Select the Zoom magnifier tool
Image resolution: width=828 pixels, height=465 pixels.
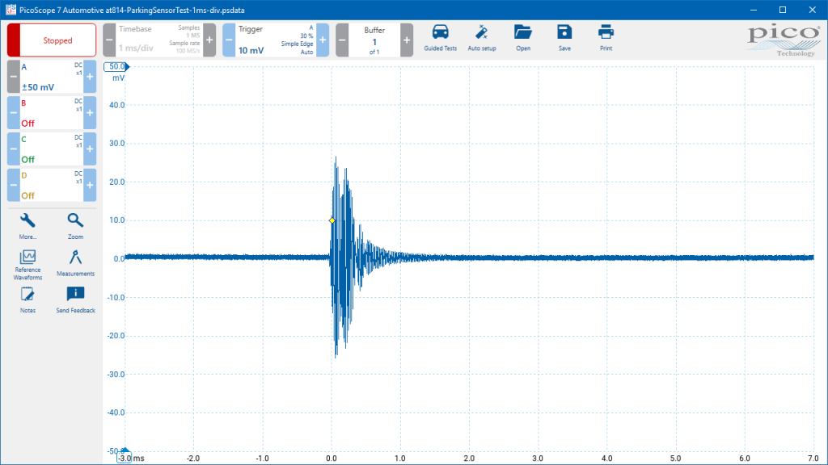pyautogui.click(x=75, y=226)
